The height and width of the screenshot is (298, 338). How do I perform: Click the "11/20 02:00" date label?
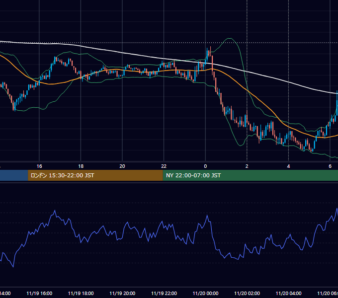(x=247, y=294)
